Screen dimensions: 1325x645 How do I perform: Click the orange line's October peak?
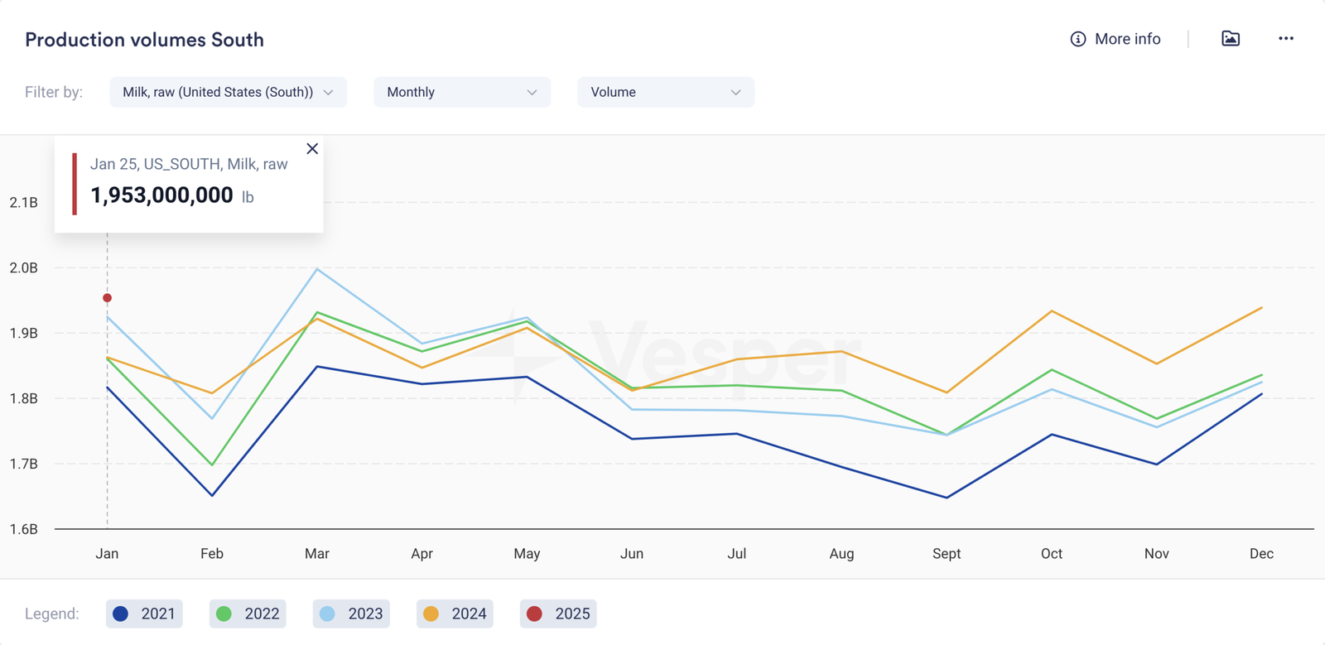point(1052,311)
